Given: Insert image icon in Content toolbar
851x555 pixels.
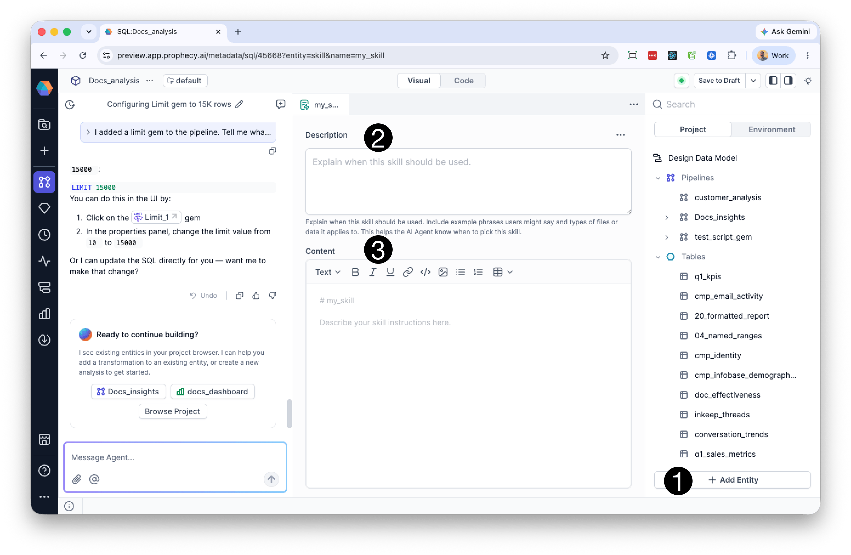Looking at the screenshot, I should pos(443,272).
